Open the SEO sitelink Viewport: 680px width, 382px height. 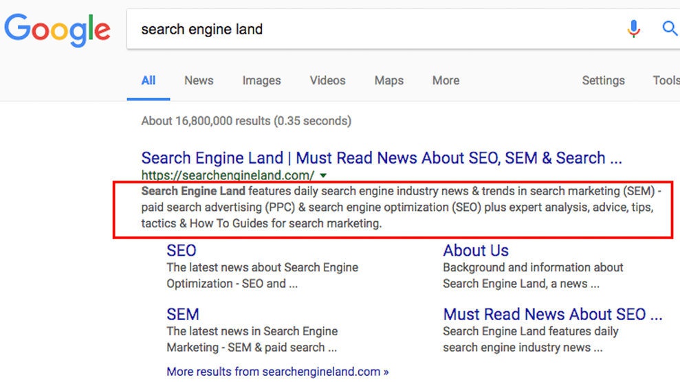pos(182,251)
